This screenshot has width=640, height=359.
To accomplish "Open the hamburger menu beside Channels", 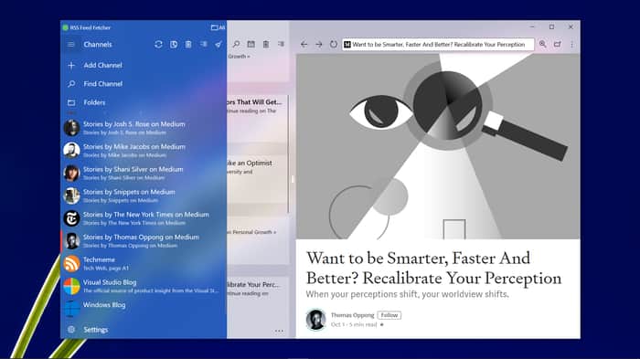I will pos(71,45).
